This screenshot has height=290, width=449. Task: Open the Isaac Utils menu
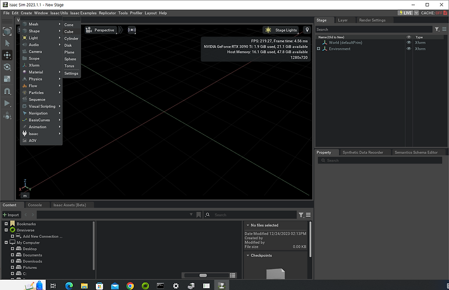59,13
